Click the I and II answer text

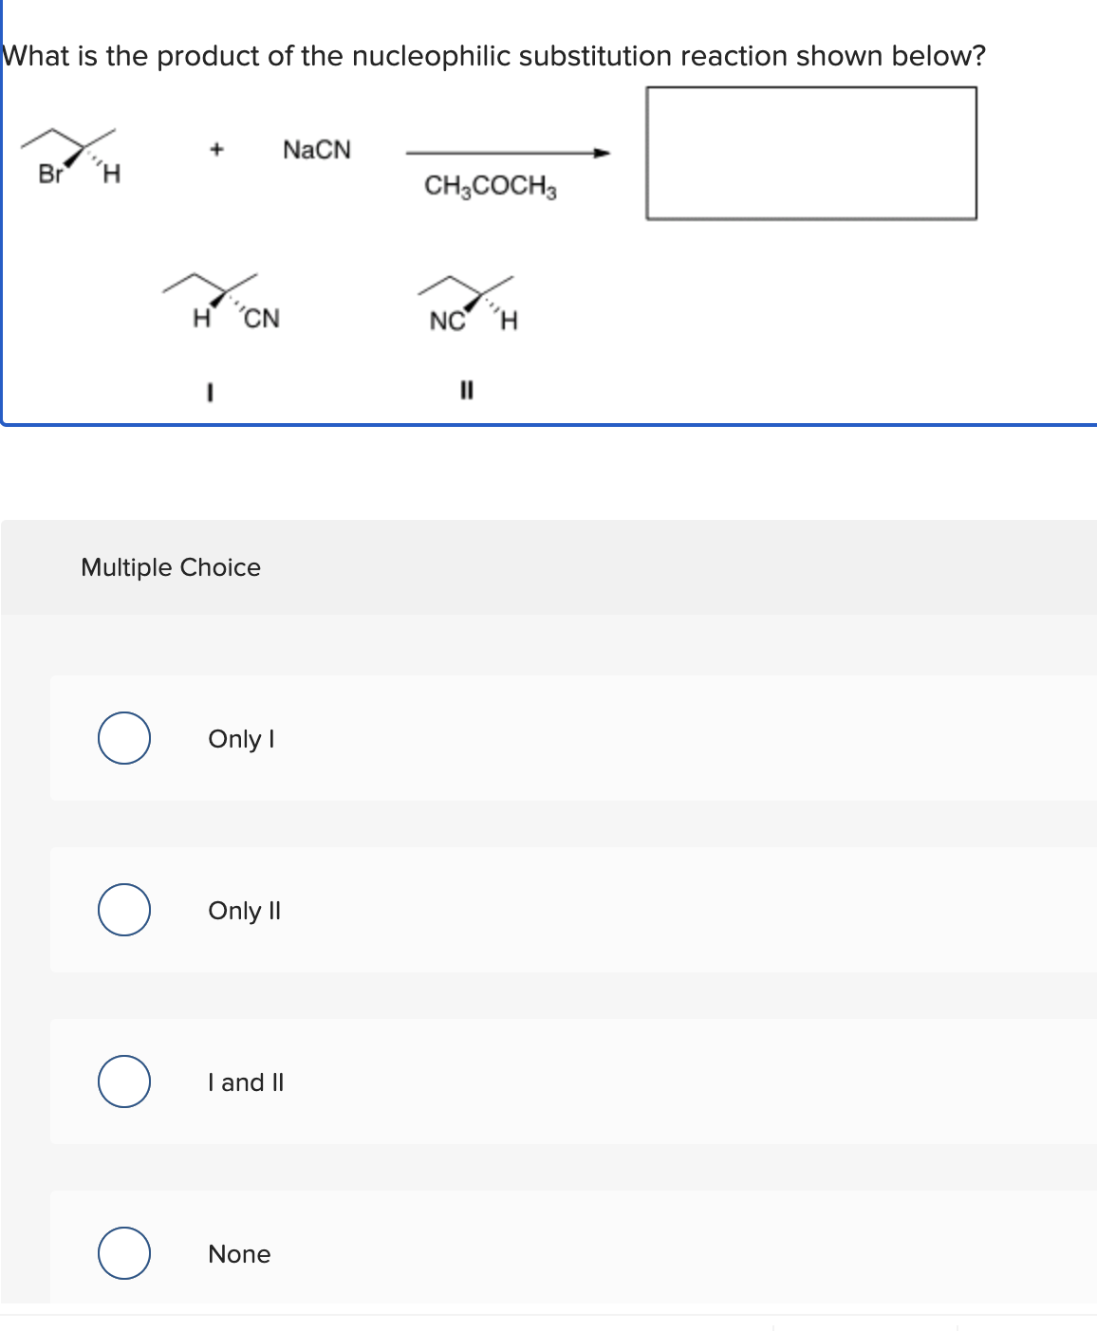tap(245, 1081)
